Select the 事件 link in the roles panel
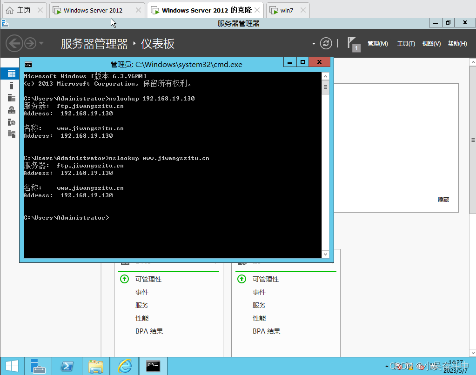Image resolution: width=476 pixels, height=375 pixels. pos(142,292)
